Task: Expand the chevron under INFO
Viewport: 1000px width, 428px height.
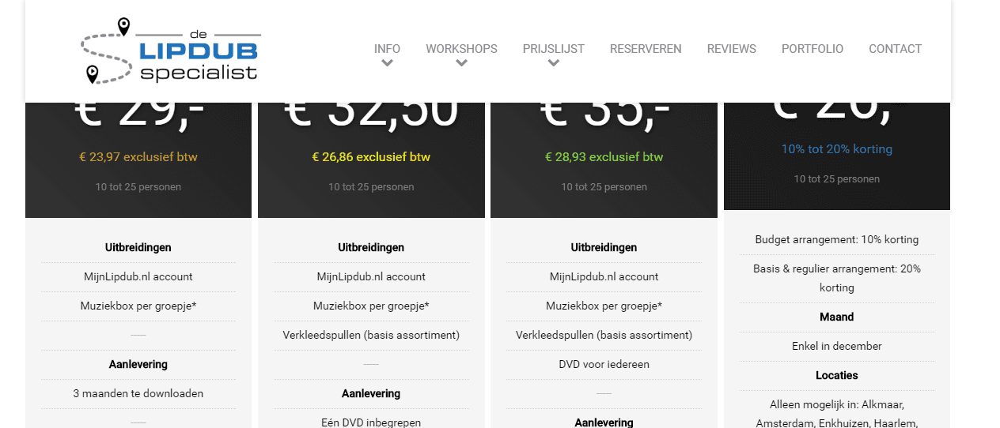Action: pyautogui.click(x=387, y=64)
